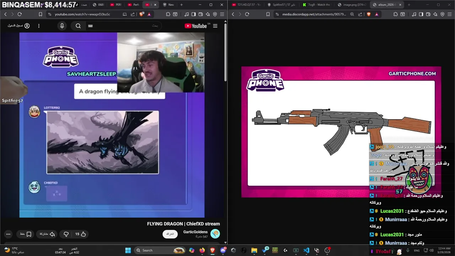
Task: Zoom icon in right browser address bar
Action: click(352, 14)
